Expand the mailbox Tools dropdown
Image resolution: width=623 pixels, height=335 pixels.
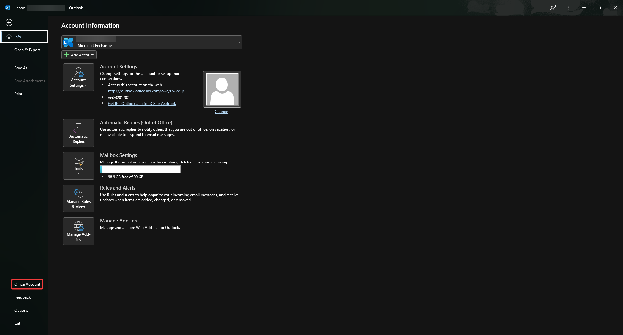coord(79,166)
